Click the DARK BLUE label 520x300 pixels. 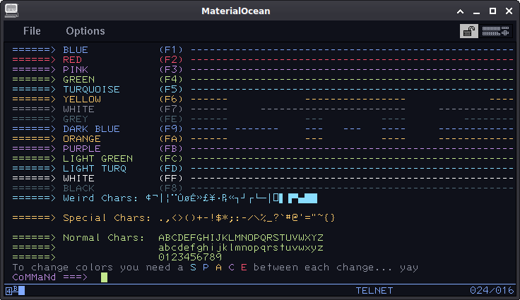91,129
